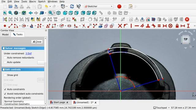Click the TOP face of navigation cube
The width and height of the screenshot is (196, 110).
click(186, 39)
